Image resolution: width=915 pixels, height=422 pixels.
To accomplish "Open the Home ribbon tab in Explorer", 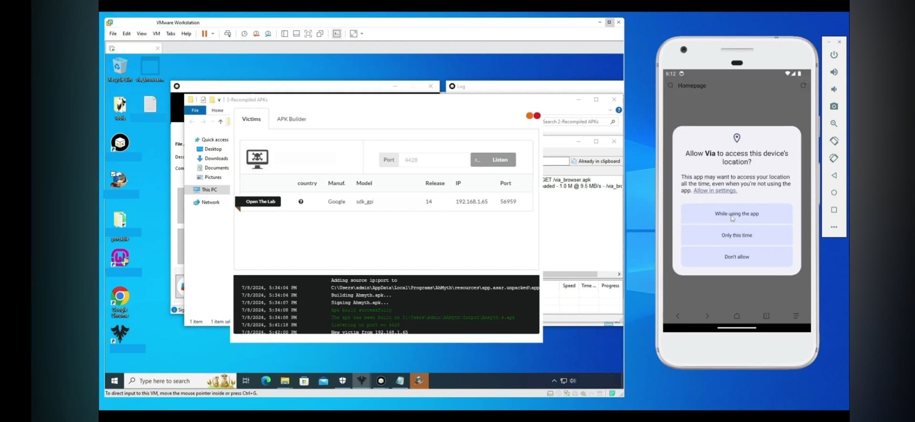I will click(217, 110).
